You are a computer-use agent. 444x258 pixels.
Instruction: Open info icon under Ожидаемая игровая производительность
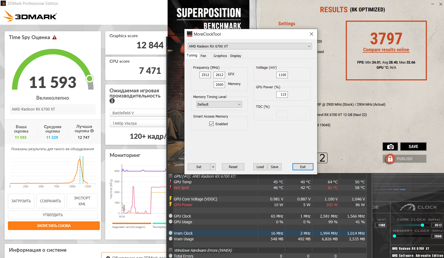point(112,101)
